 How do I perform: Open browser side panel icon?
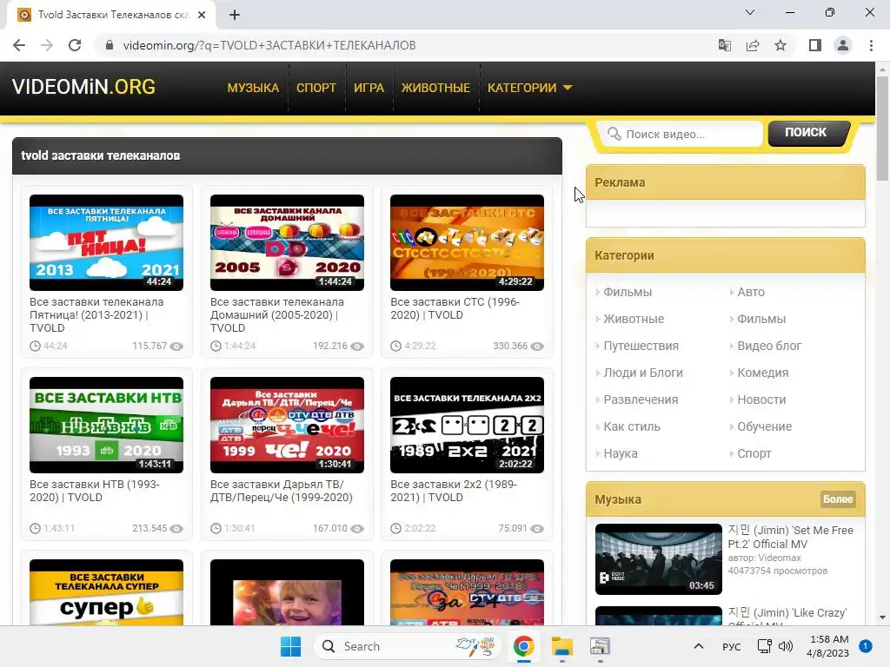[815, 45]
